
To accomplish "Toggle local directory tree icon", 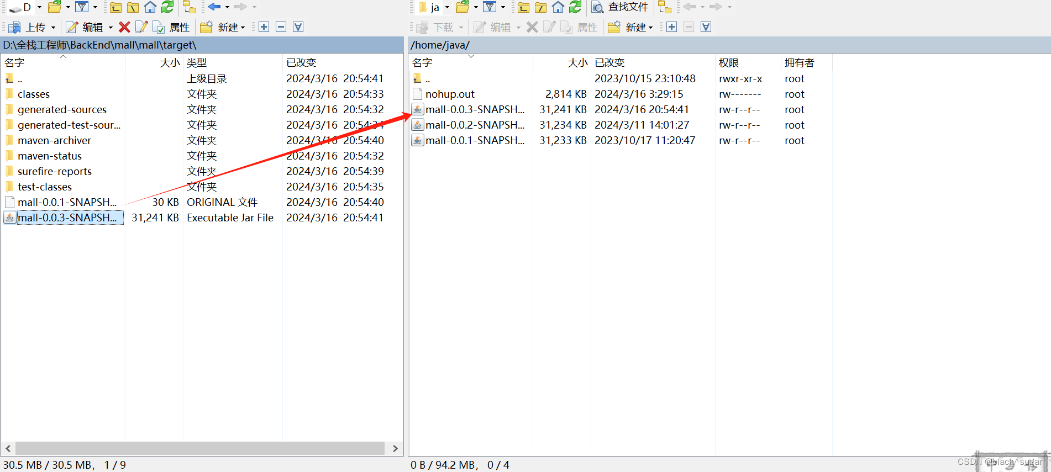I will click(190, 7).
